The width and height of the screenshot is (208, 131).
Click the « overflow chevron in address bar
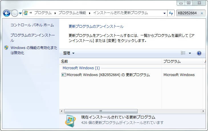click(x=31, y=13)
